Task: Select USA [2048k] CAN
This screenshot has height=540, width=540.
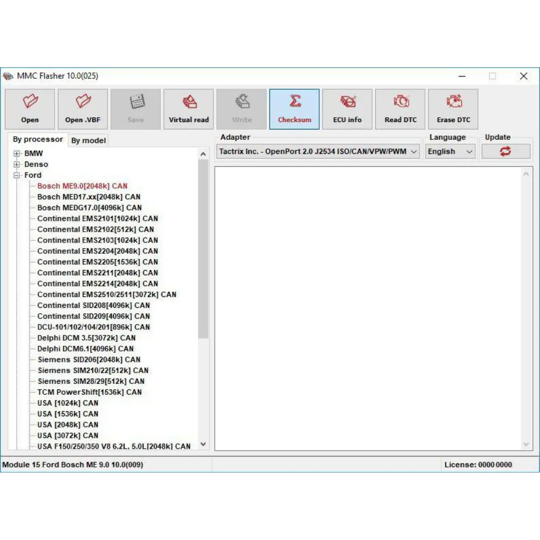Action: (68, 424)
